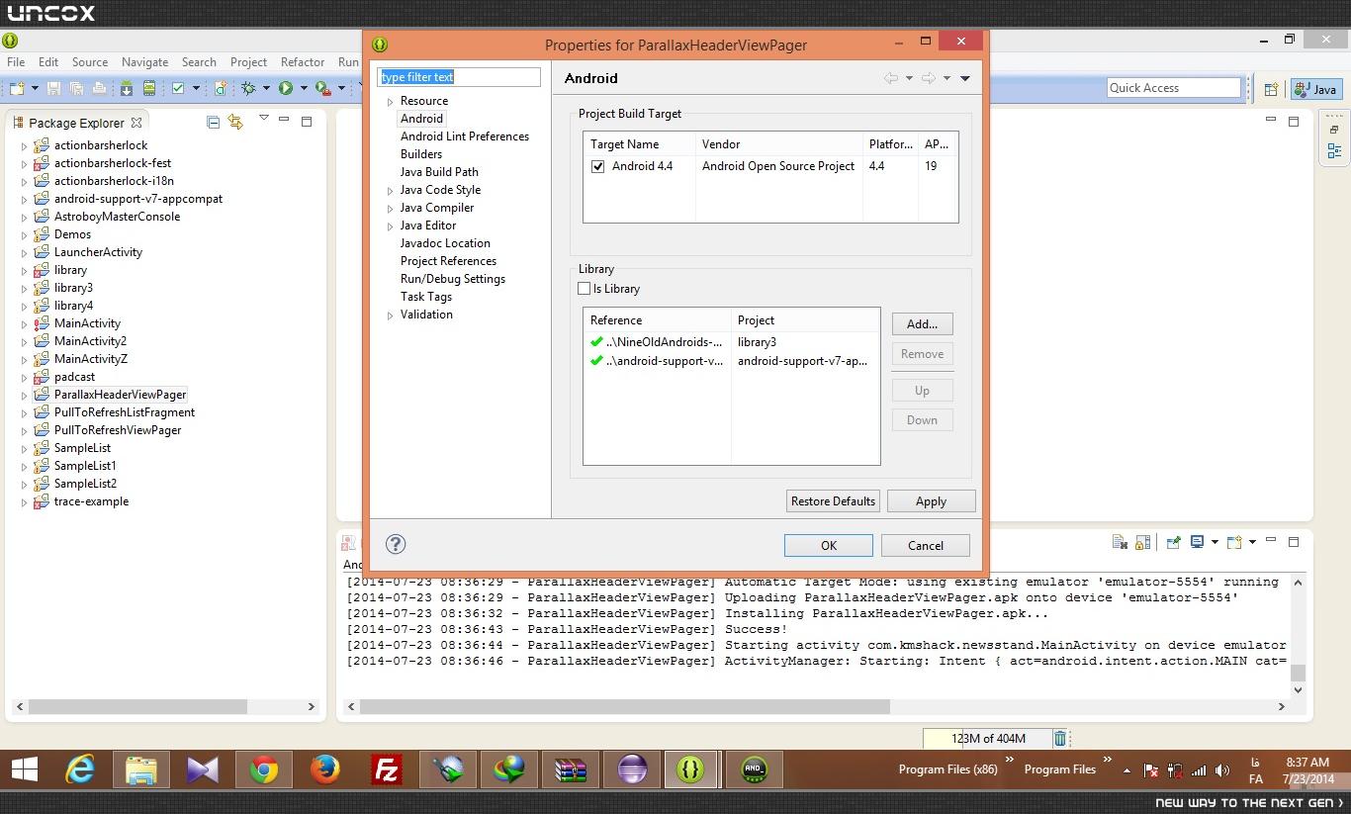Viewport: 1351px width, 814px height.
Task: Toggle Scroll Lock in Console view
Action: tap(1142, 542)
